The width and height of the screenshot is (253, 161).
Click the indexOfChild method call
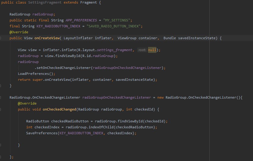(101, 127)
